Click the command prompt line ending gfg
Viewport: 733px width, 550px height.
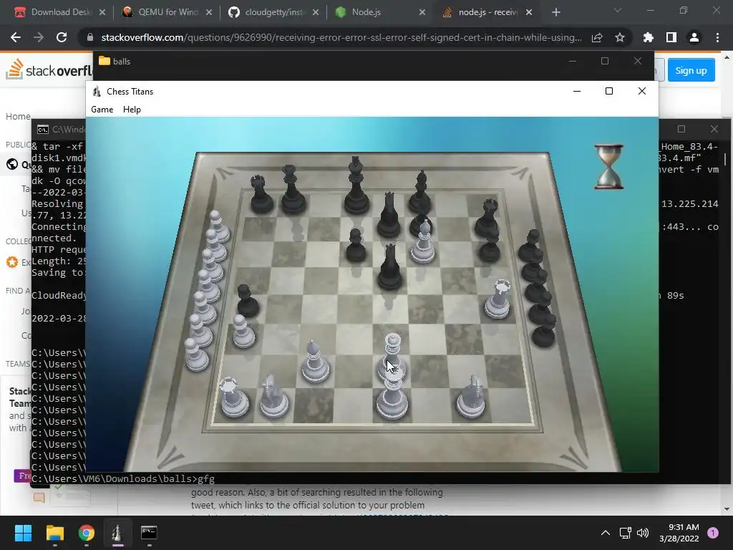point(123,478)
